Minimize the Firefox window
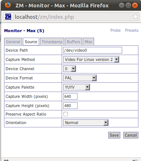 (x=121, y=6)
